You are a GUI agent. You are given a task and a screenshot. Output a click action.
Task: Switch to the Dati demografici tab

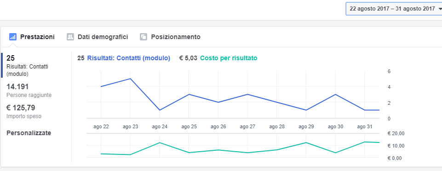[x=97, y=37]
